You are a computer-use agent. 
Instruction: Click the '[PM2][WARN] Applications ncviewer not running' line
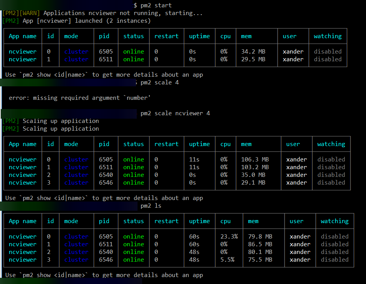pos(102,13)
